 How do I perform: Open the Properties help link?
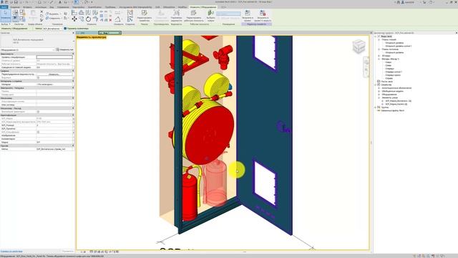coord(11,252)
